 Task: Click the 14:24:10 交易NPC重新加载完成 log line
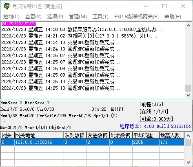coord(61,42)
